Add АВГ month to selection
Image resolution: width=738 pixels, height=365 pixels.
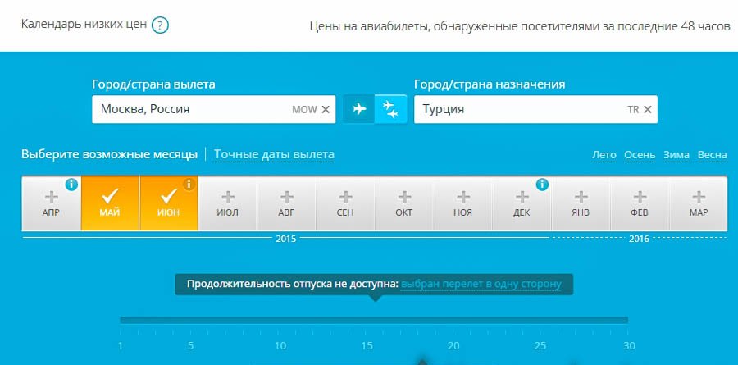287,203
